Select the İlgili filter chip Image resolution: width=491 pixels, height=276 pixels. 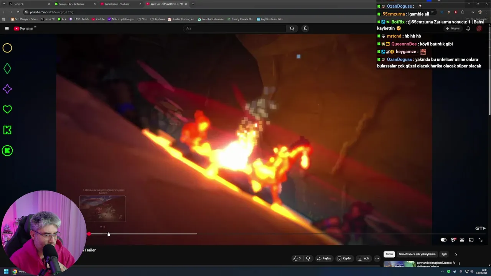click(x=444, y=254)
